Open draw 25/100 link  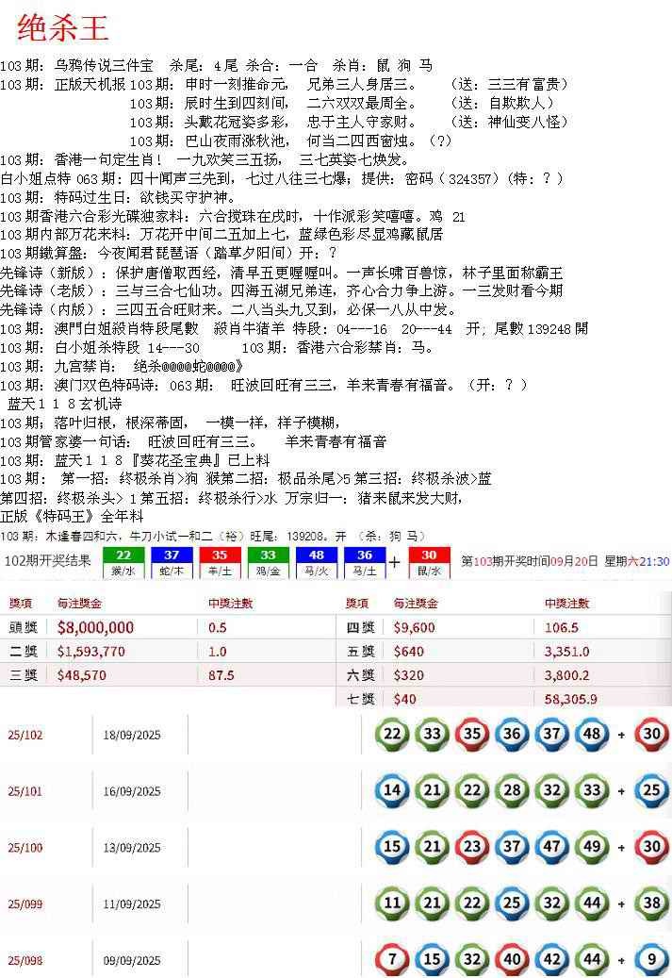click(x=25, y=848)
